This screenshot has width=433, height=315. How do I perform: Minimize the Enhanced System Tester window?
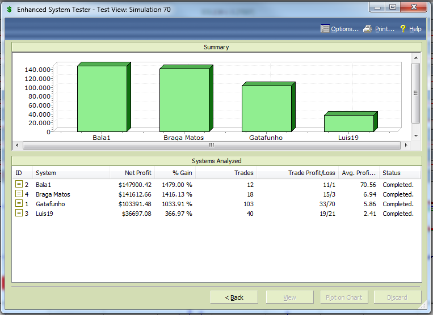click(377, 7)
